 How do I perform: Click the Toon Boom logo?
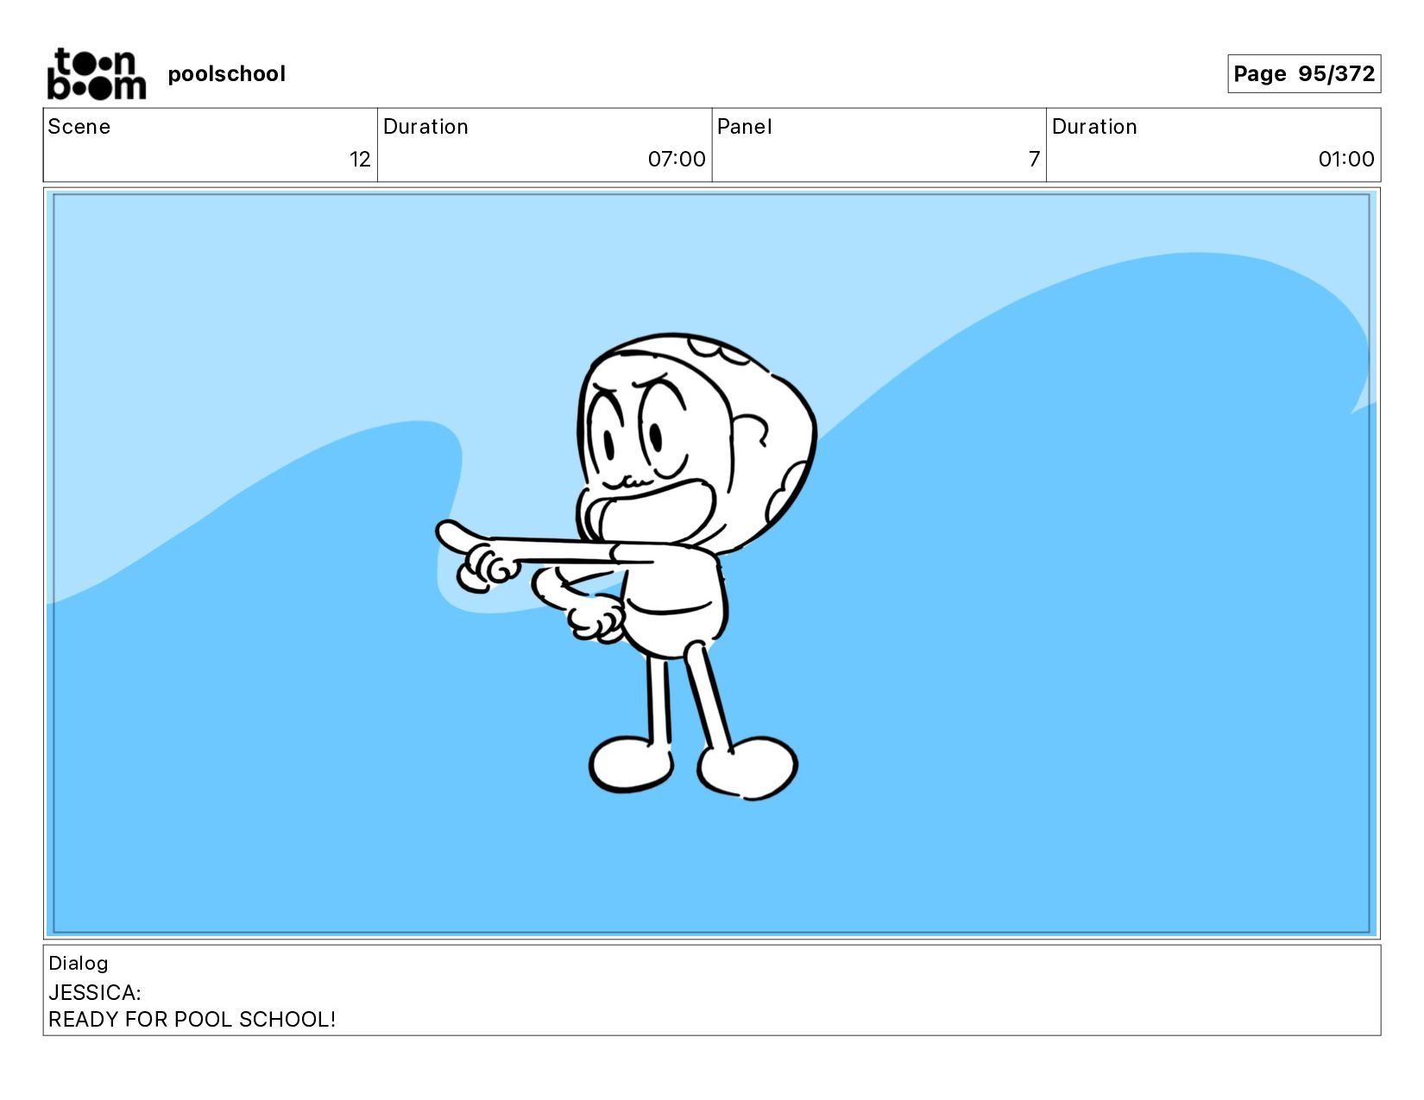(96, 74)
